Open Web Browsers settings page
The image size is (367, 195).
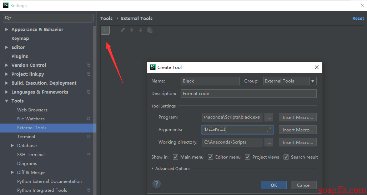[32, 110]
